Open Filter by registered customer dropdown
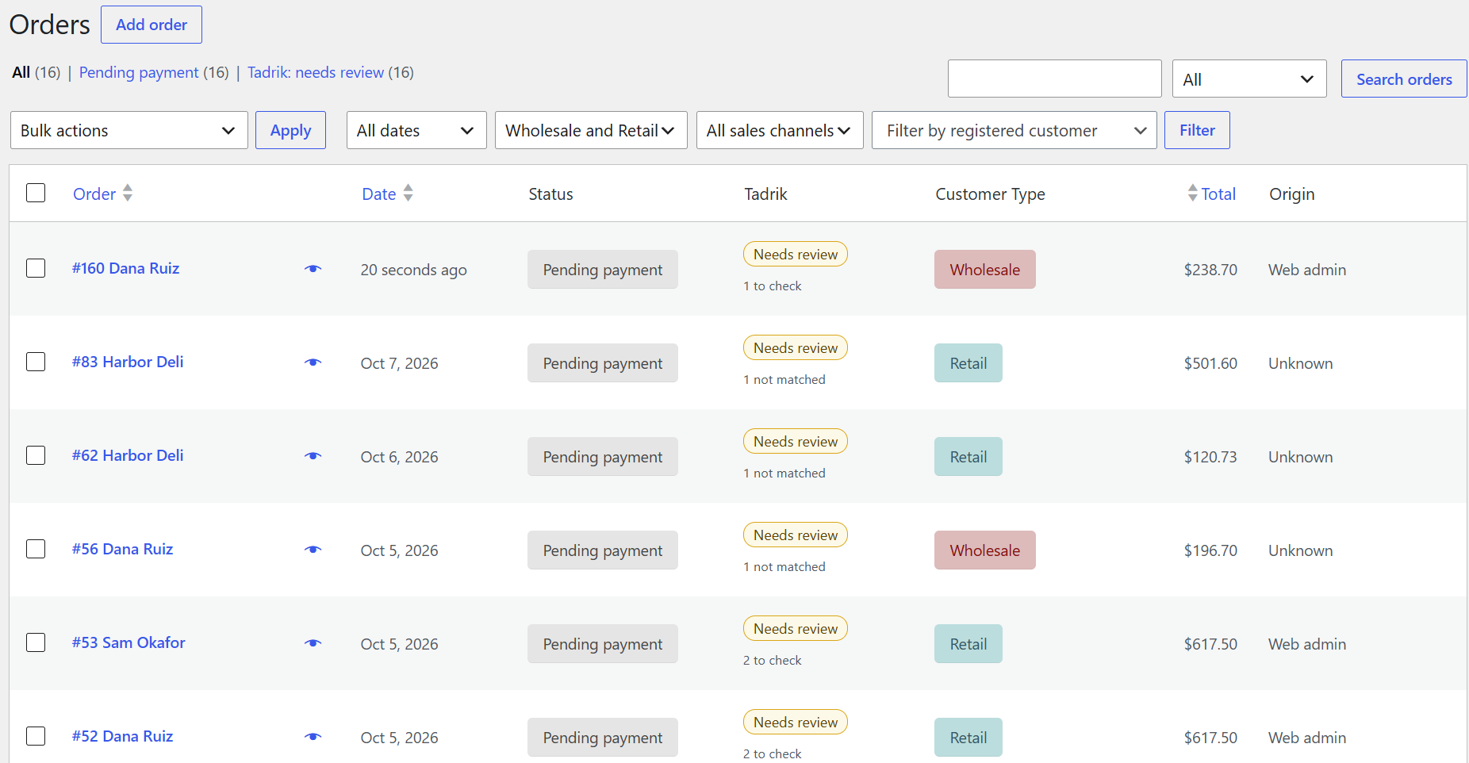Image resolution: width=1469 pixels, height=763 pixels. point(1014,130)
